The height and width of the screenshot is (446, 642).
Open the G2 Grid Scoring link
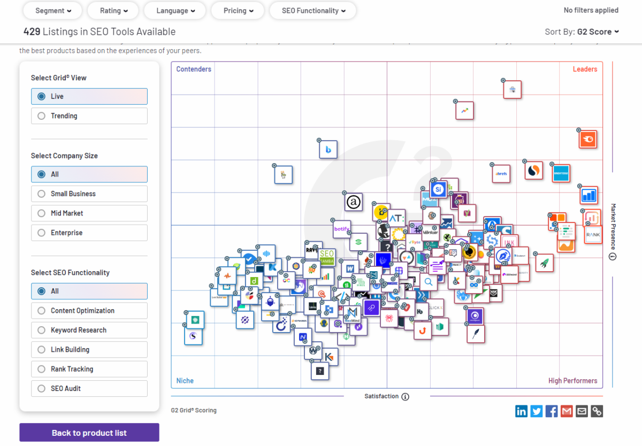pos(194,410)
